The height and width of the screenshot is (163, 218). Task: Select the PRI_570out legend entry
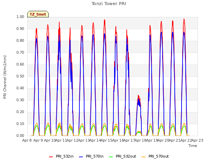click(155, 156)
